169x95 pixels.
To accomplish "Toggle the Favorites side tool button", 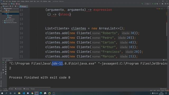I will point(1,83).
